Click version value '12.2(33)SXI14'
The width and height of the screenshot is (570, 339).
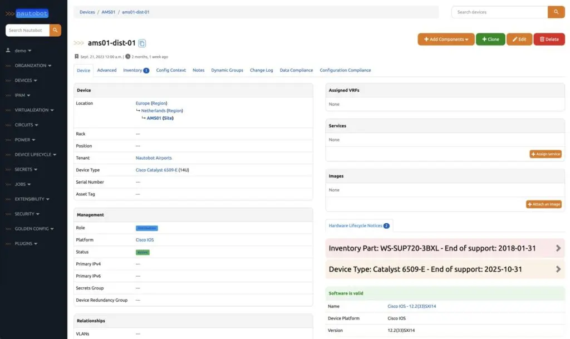click(x=401, y=330)
